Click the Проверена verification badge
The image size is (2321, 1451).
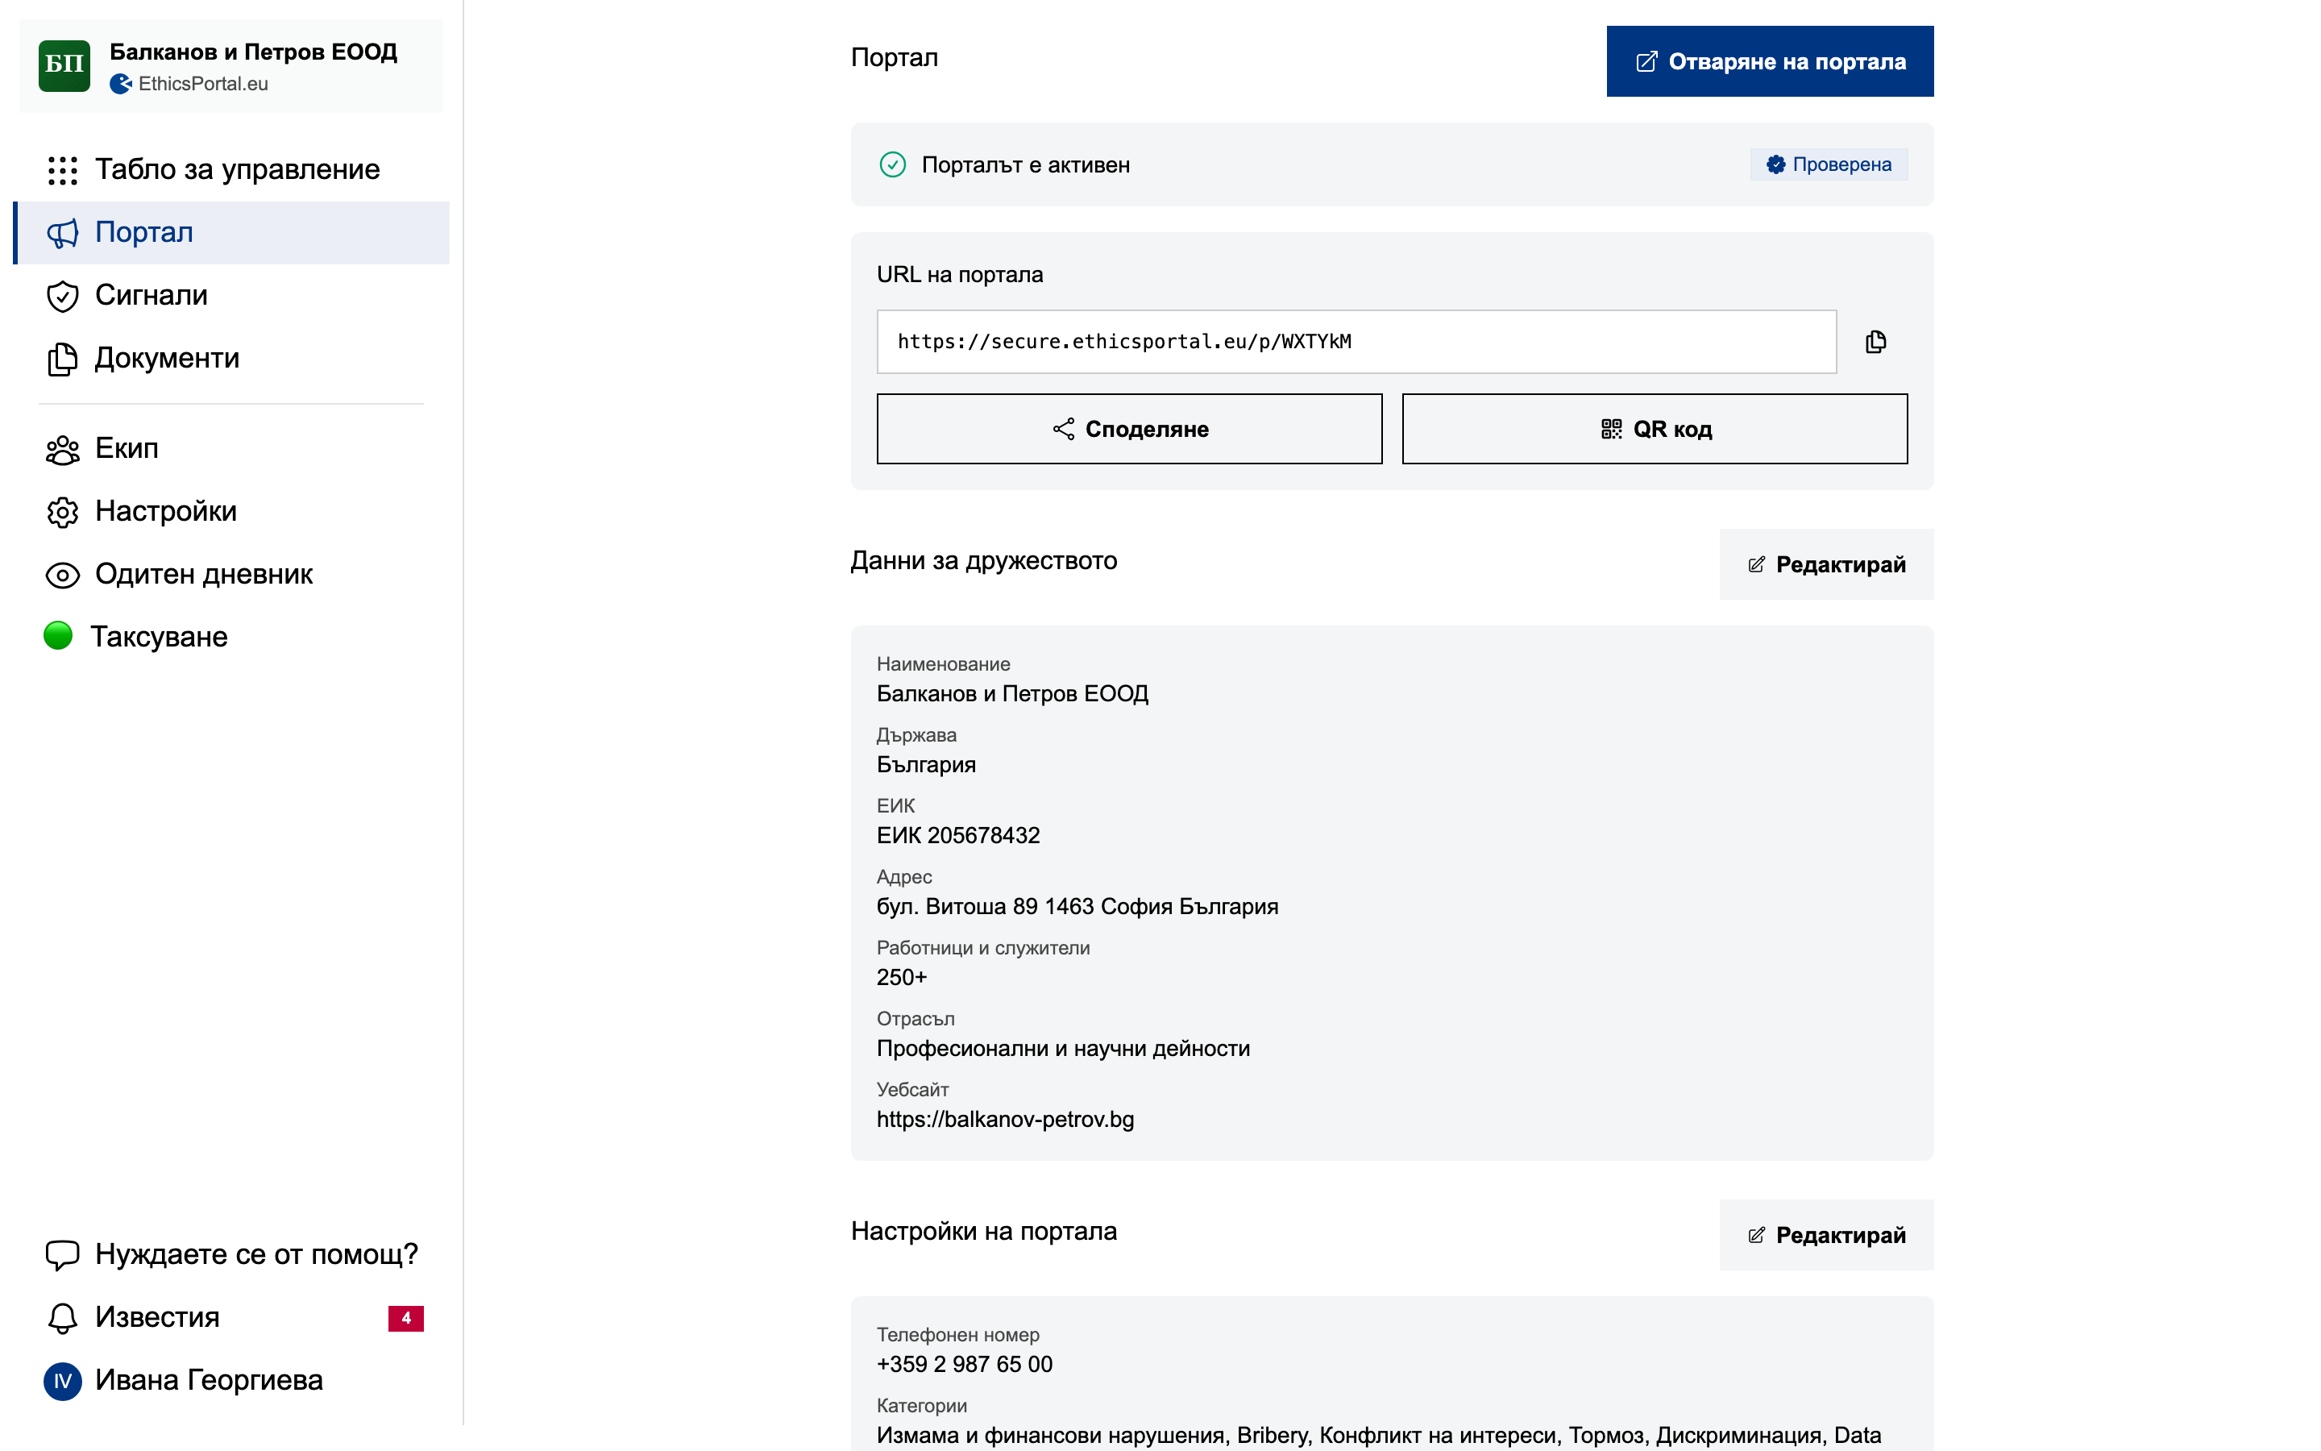(1828, 164)
